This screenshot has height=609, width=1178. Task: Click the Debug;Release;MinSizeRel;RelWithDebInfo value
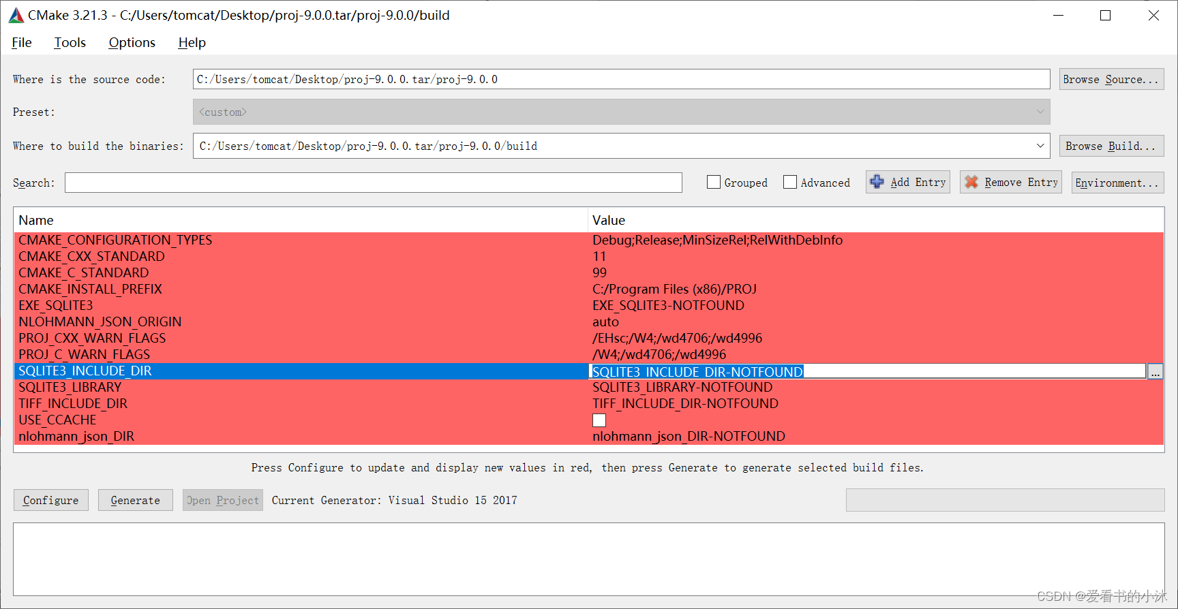tap(717, 240)
